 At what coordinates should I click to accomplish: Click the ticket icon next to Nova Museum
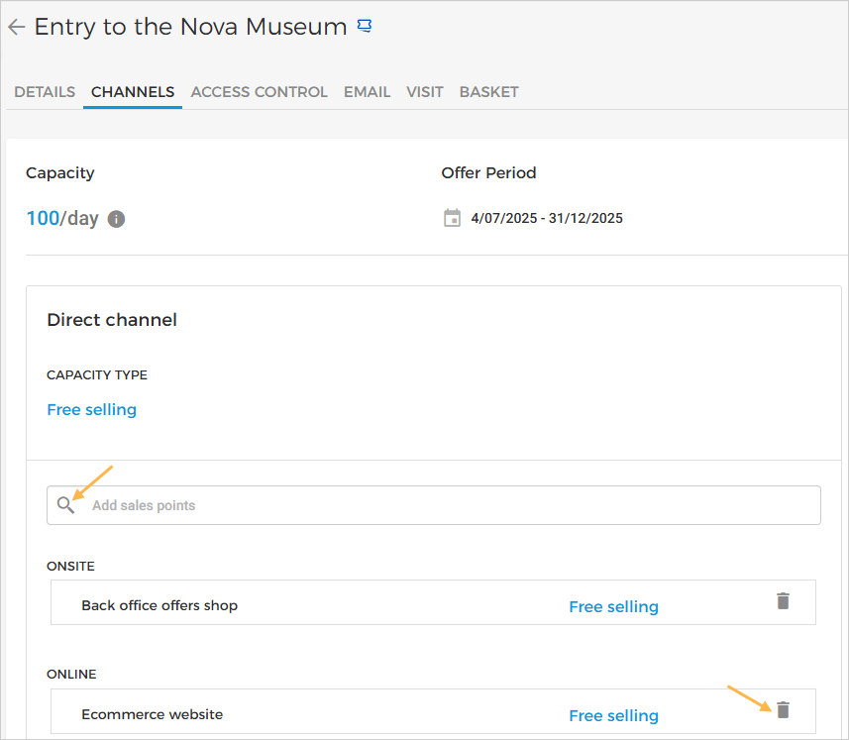(x=365, y=27)
